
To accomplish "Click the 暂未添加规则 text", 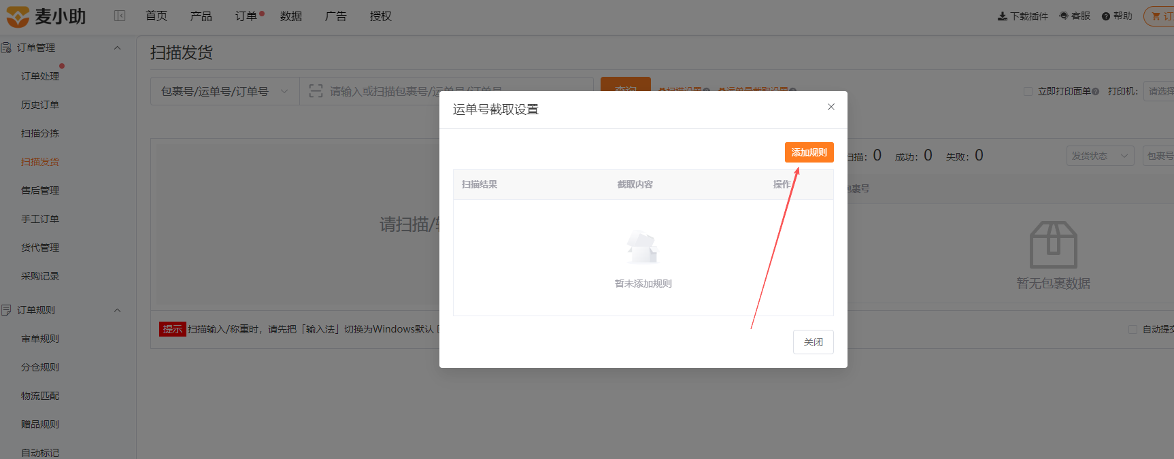I will [643, 284].
